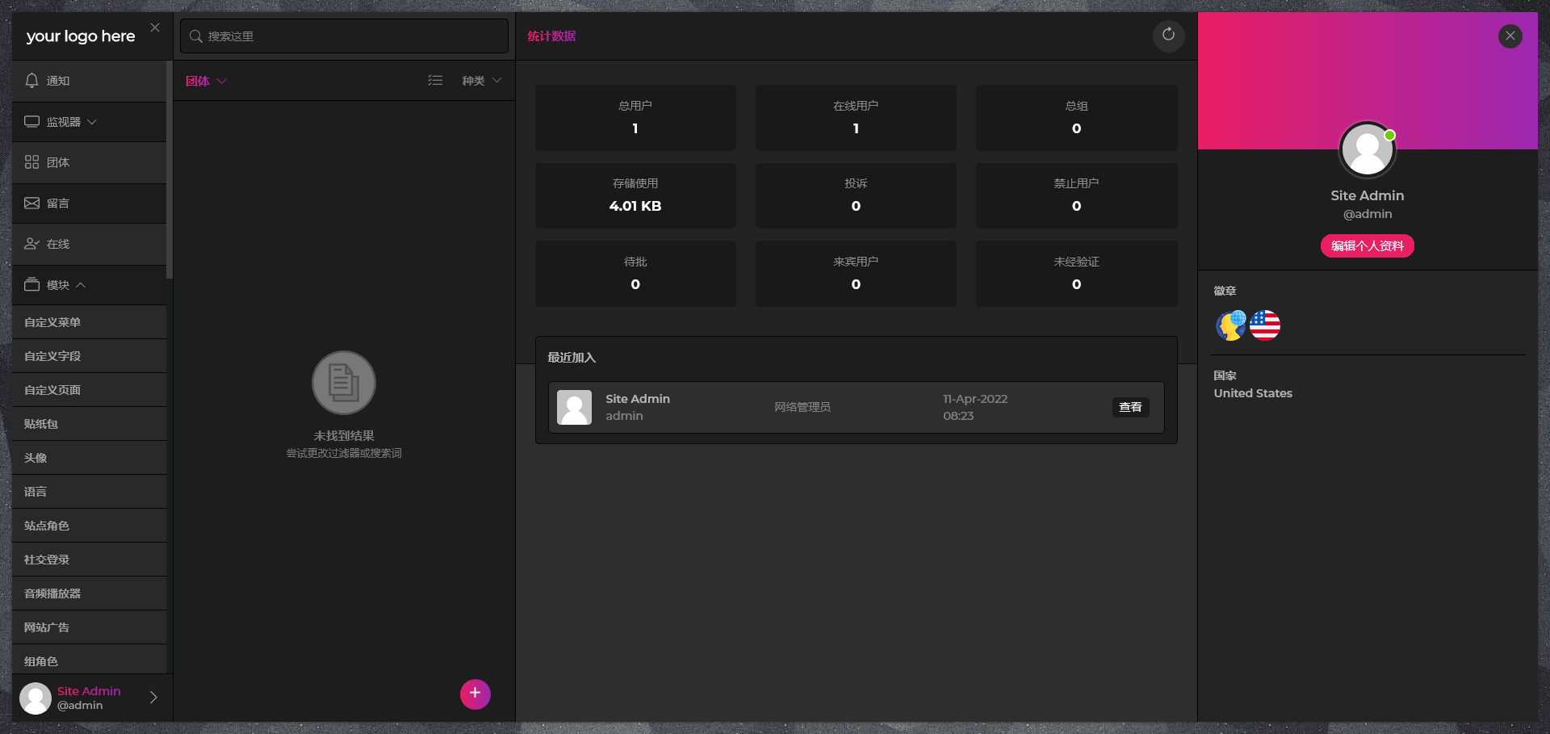Open the 团体 filter dropdown
Screen dimensions: 1550x734
pos(206,81)
